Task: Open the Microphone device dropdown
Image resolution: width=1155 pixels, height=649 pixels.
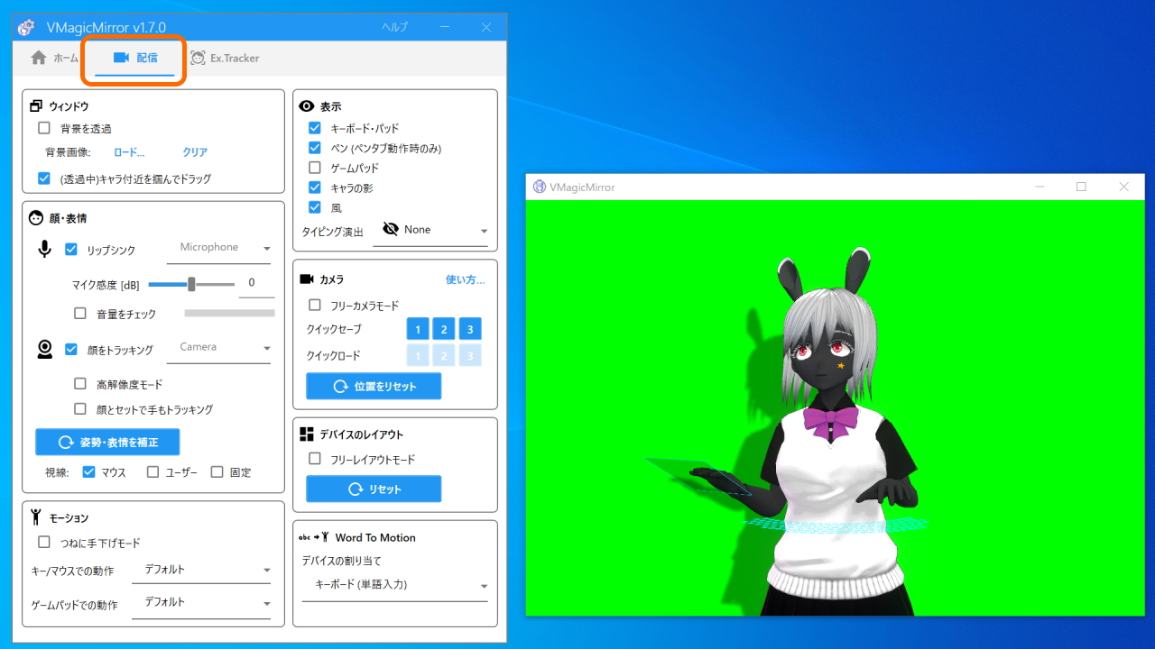Action: coord(218,248)
